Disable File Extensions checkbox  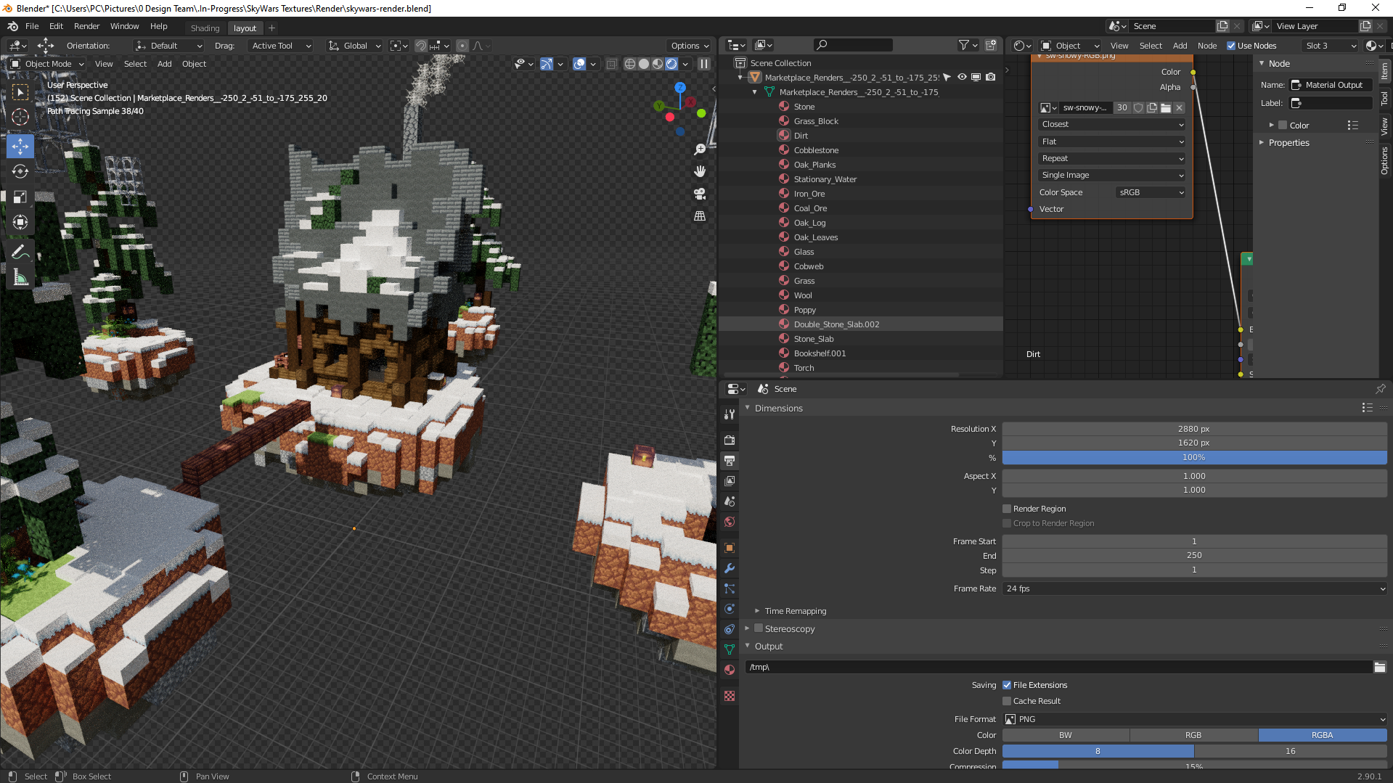click(1007, 685)
